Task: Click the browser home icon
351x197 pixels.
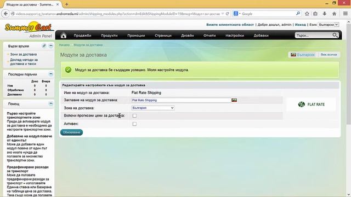Action: [x=334, y=14]
